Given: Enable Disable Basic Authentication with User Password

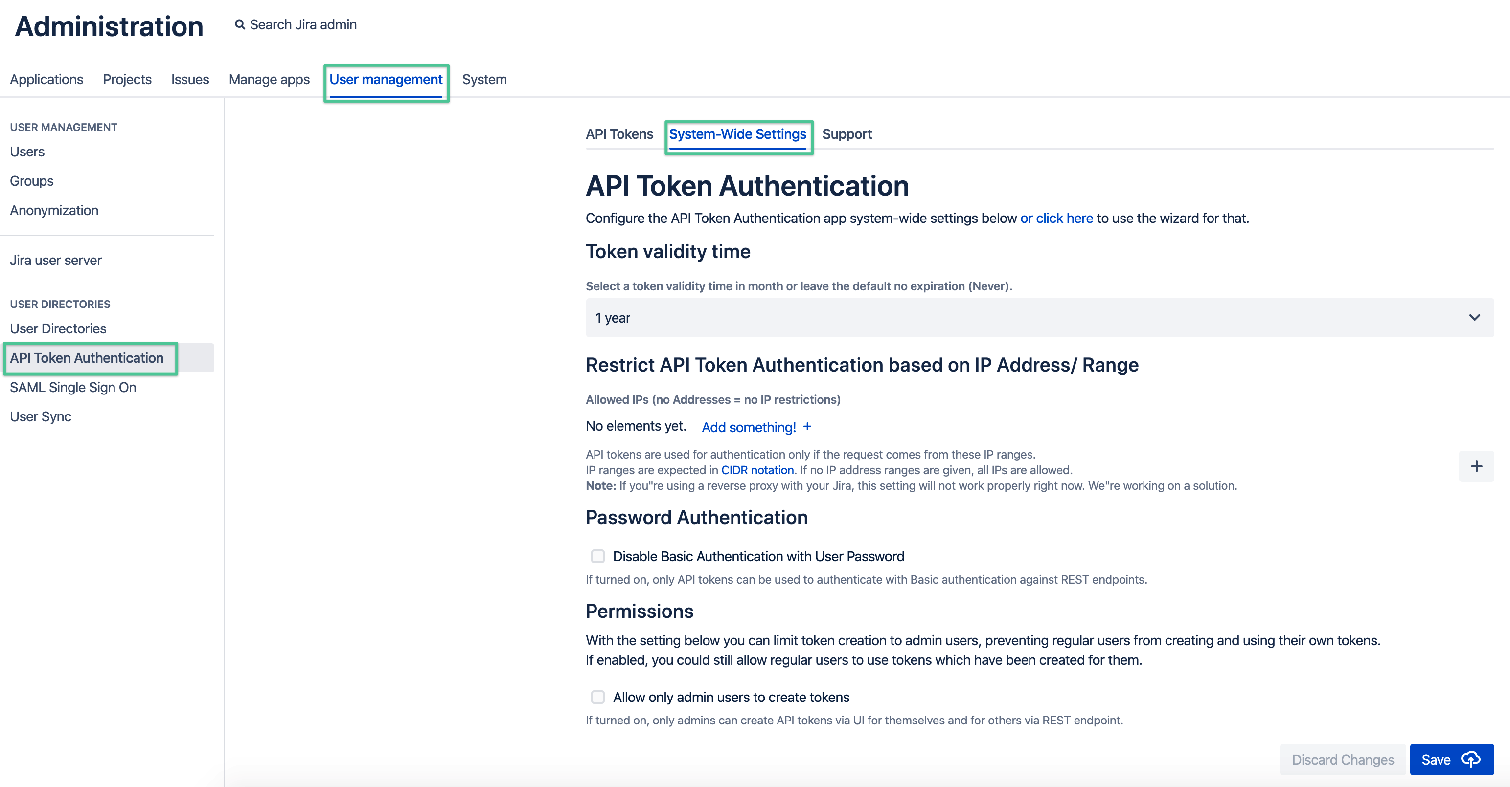Looking at the screenshot, I should click(597, 556).
